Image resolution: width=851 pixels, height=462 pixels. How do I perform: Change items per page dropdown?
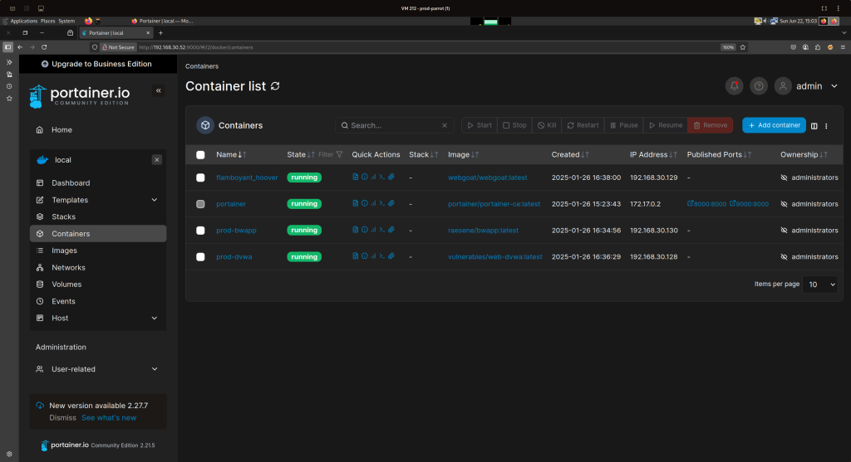pos(820,284)
